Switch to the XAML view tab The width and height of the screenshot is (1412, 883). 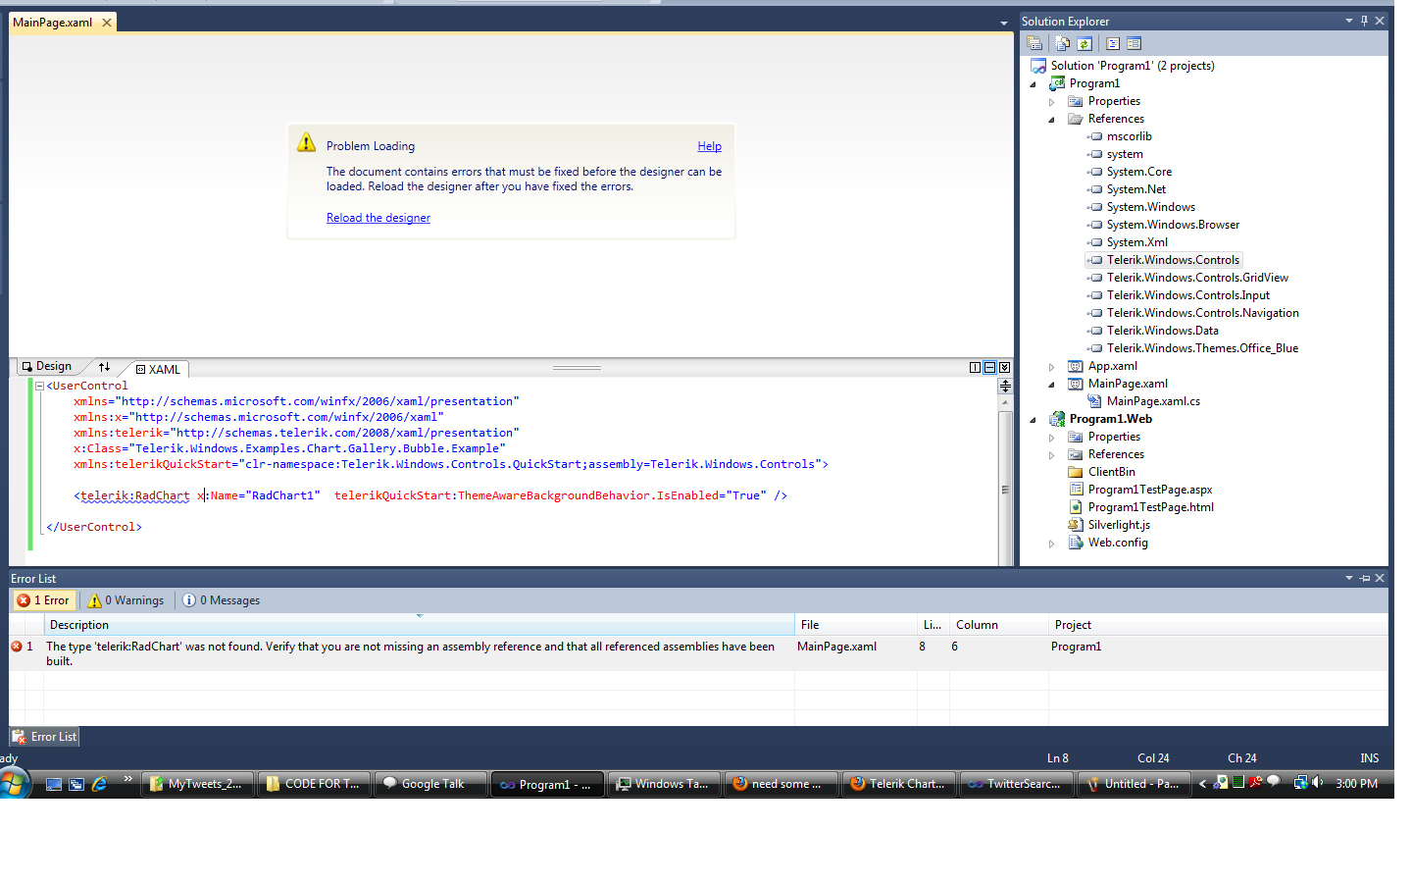(x=158, y=370)
